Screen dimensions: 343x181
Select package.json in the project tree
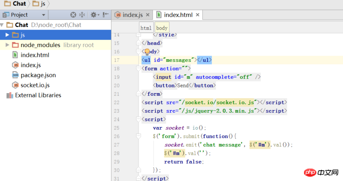pyautogui.click(x=38, y=75)
